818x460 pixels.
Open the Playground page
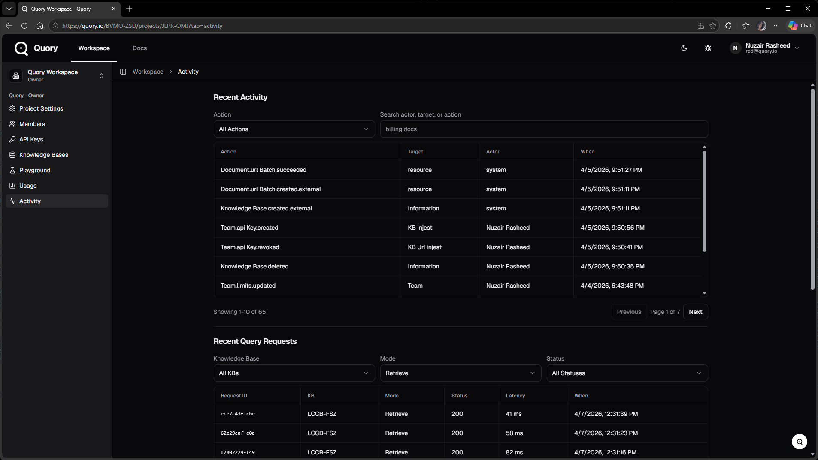pos(57,170)
